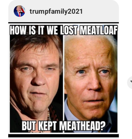Select the dark-haired man's photo

[x=36, y=84]
